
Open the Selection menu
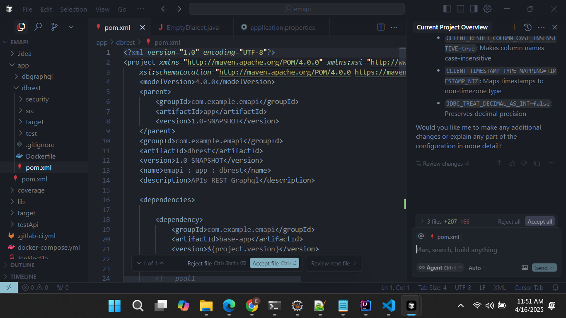pyautogui.click(x=73, y=9)
